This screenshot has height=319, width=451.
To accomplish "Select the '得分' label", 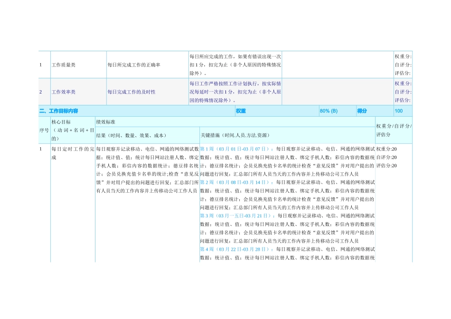I will [x=362, y=111].
